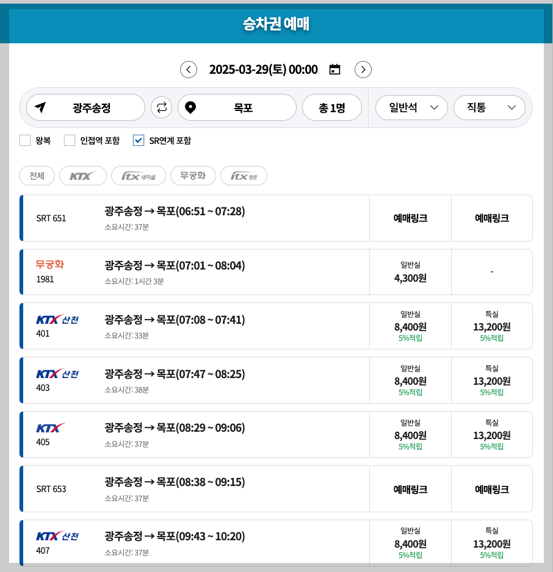Click the SRT 651 train label

[x=51, y=218]
